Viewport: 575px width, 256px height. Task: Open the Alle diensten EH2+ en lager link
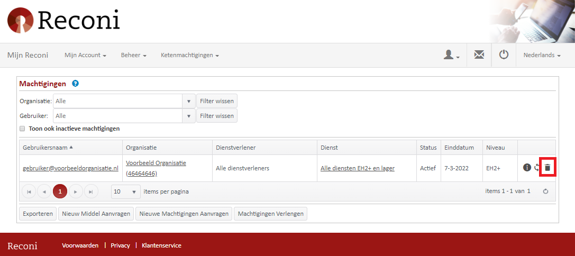(358, 168)
